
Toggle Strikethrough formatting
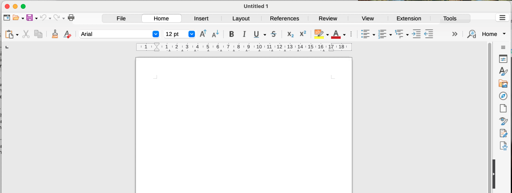(x=274, y=34)
